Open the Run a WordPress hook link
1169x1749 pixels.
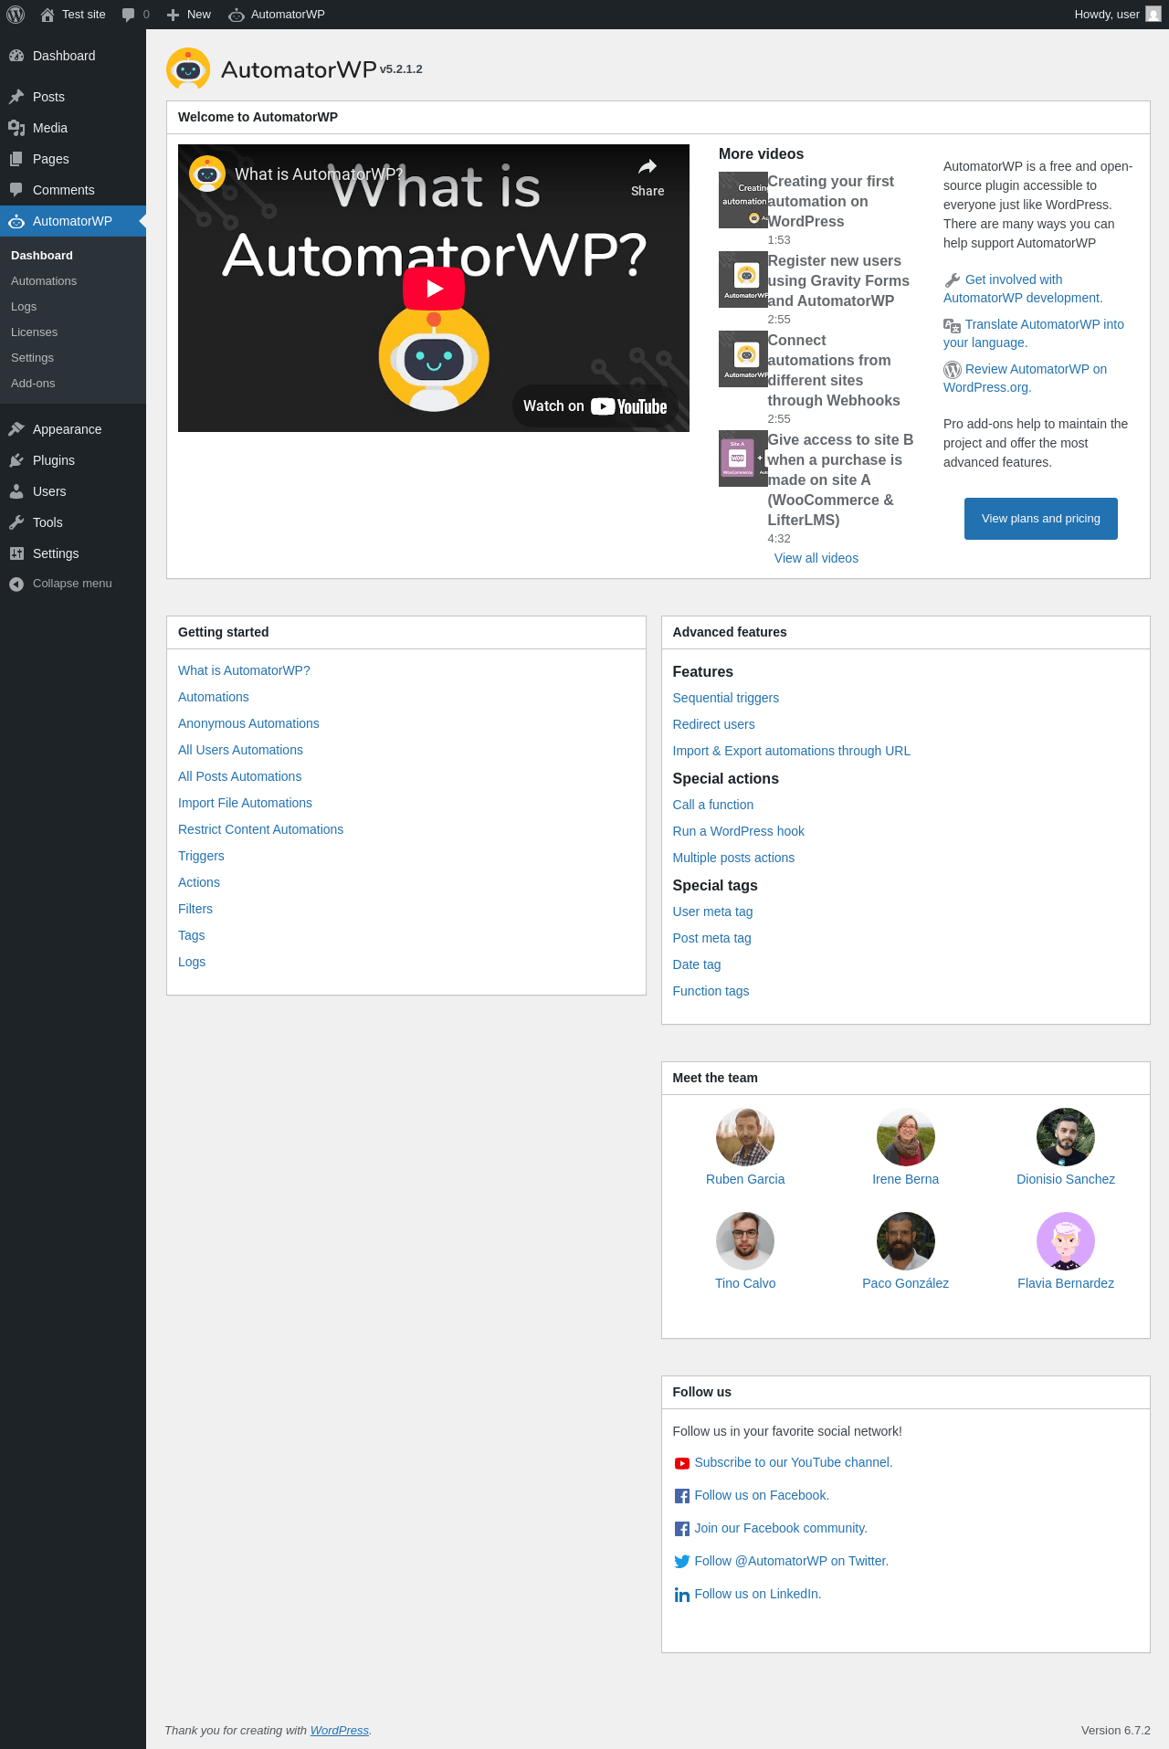(739, 831)
